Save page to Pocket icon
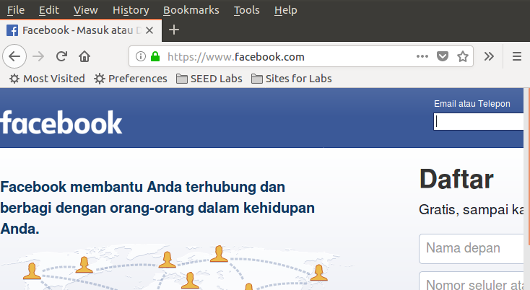The image size is (530, 290). 443,56
